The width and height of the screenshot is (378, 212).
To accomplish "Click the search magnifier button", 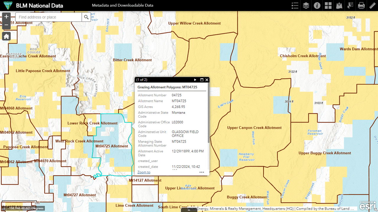I will tap(86, 17).
